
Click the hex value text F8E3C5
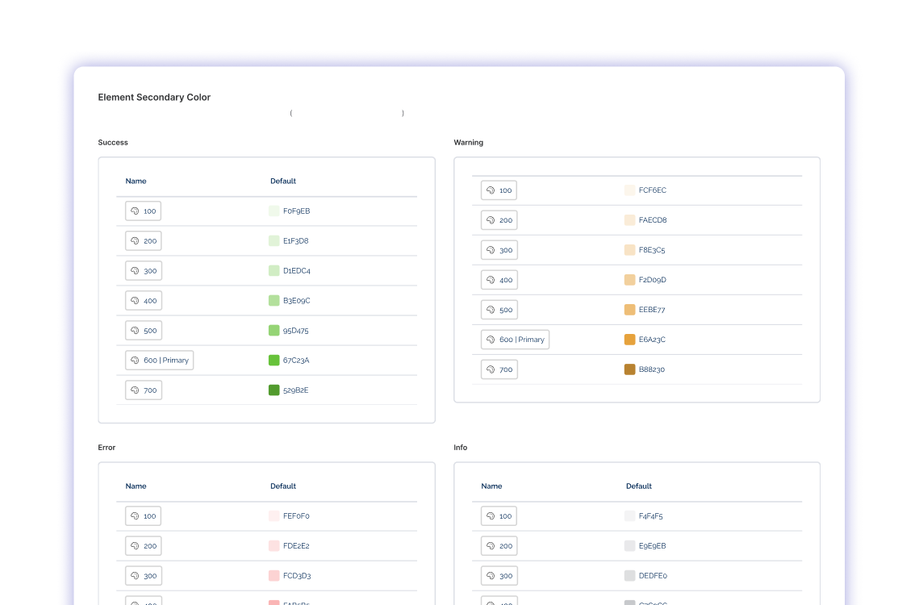[652, 250]
